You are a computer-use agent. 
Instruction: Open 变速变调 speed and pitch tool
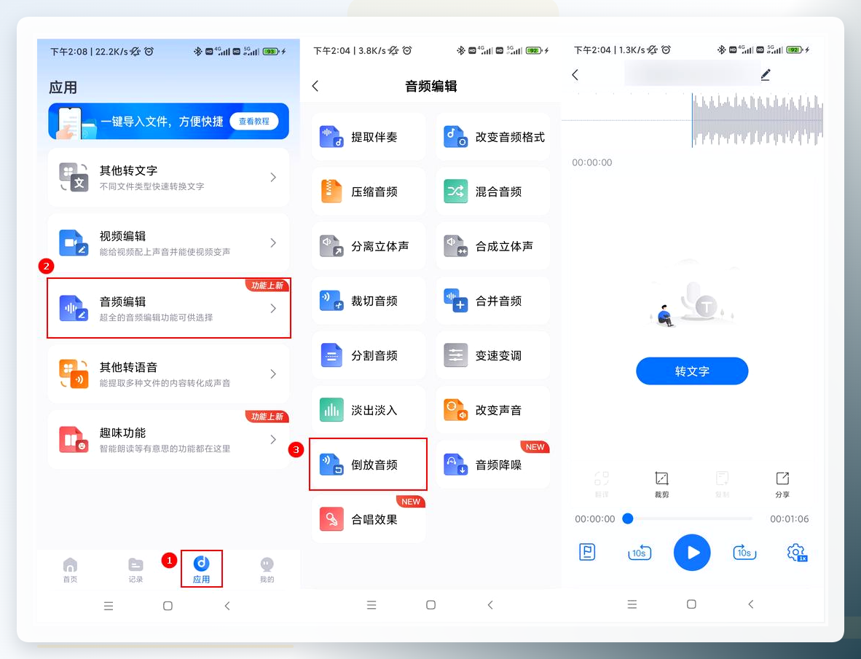pyautogui.click(x=493, y=355)
